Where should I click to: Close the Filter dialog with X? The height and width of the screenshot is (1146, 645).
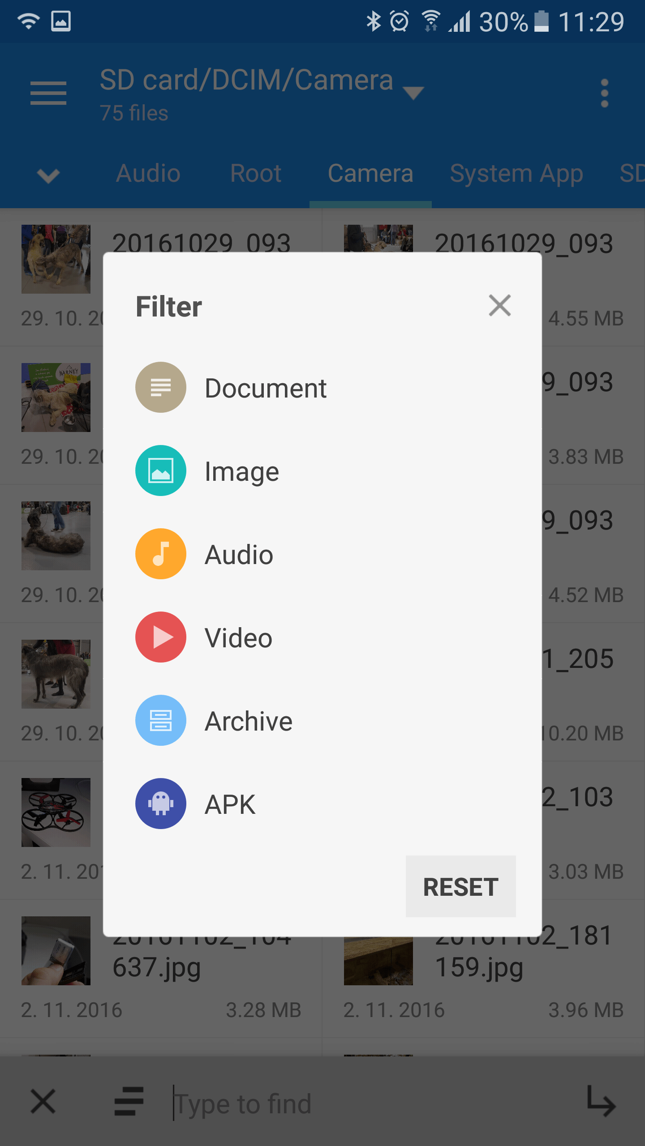click(x=500, y=306)
